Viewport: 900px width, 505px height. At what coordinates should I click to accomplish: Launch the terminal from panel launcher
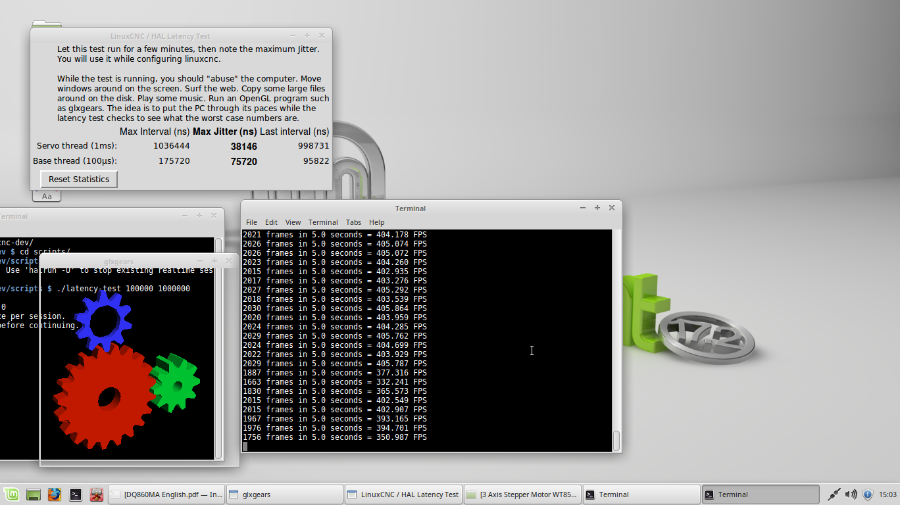76,494
